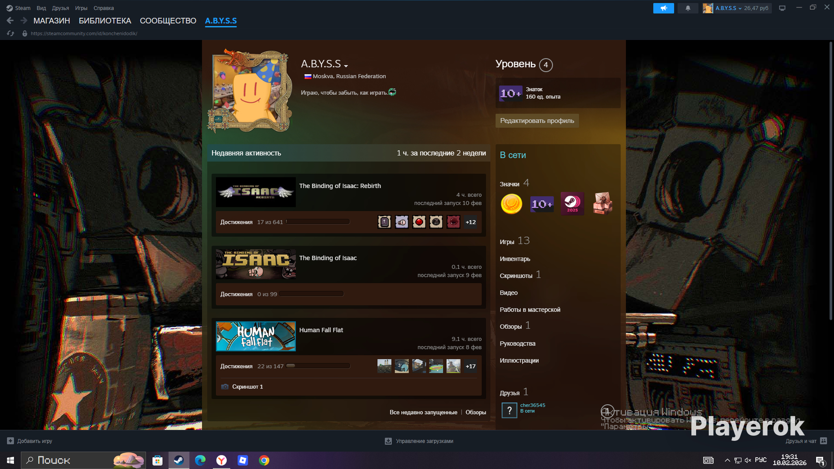
Task: Click the Редактировать профиль button
Action: tap(537, 121)
